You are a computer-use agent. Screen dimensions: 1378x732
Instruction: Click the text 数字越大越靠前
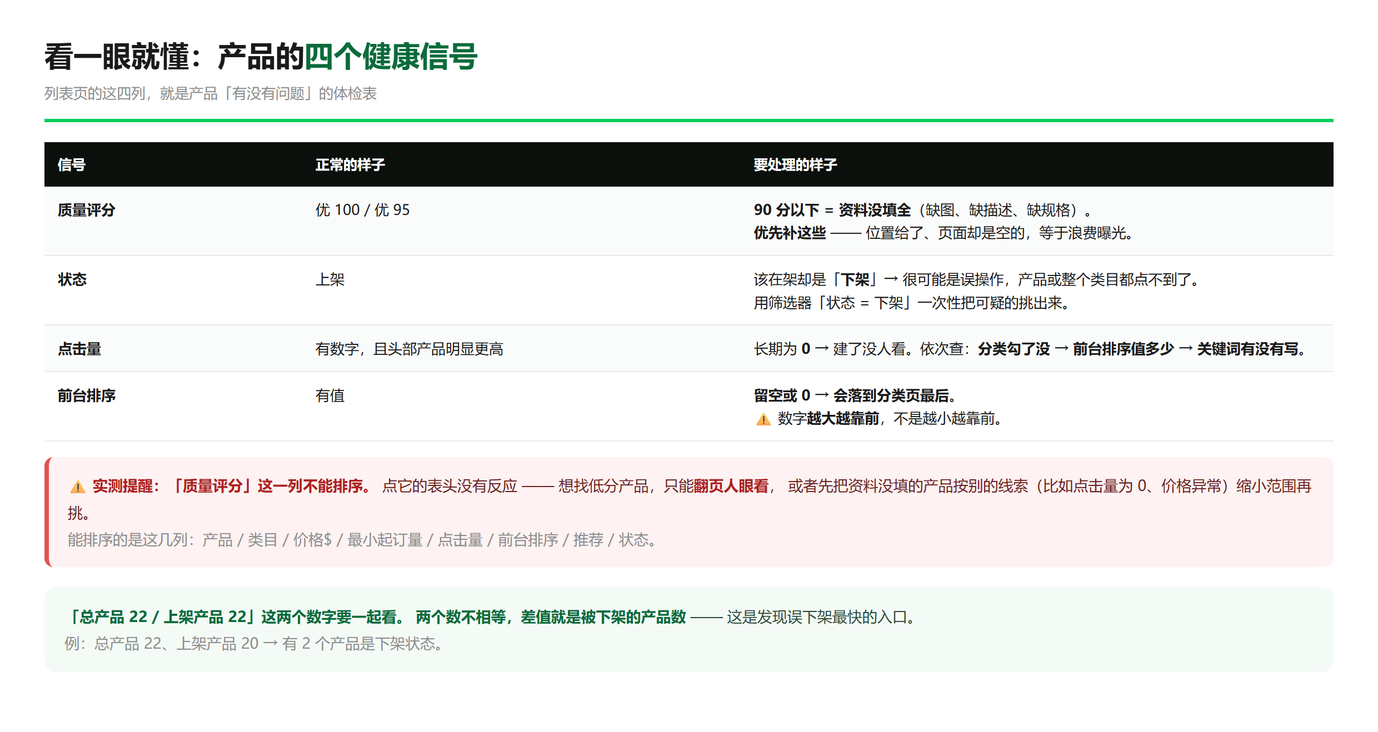(828, 418)
